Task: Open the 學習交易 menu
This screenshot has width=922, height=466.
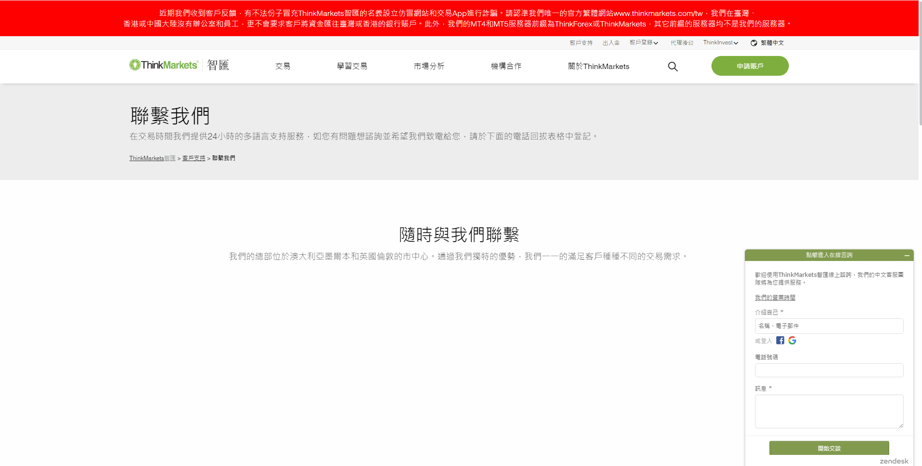Action: coord(352,66)
